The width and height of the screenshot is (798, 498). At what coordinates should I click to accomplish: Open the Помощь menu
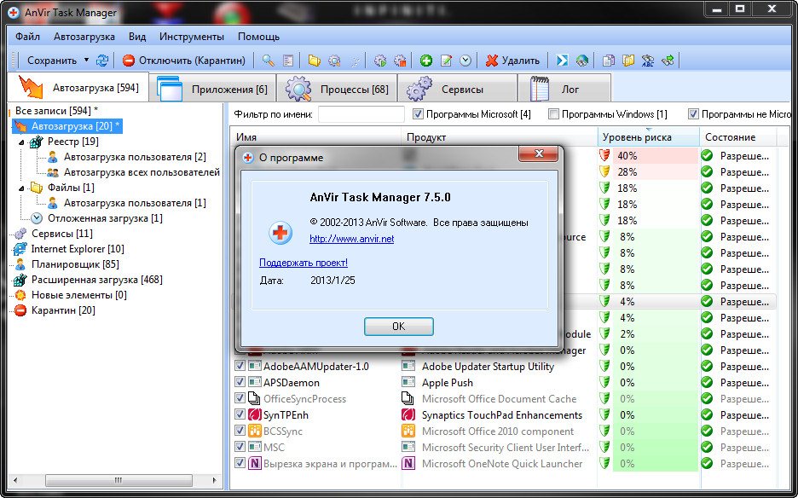pos(258,37)
